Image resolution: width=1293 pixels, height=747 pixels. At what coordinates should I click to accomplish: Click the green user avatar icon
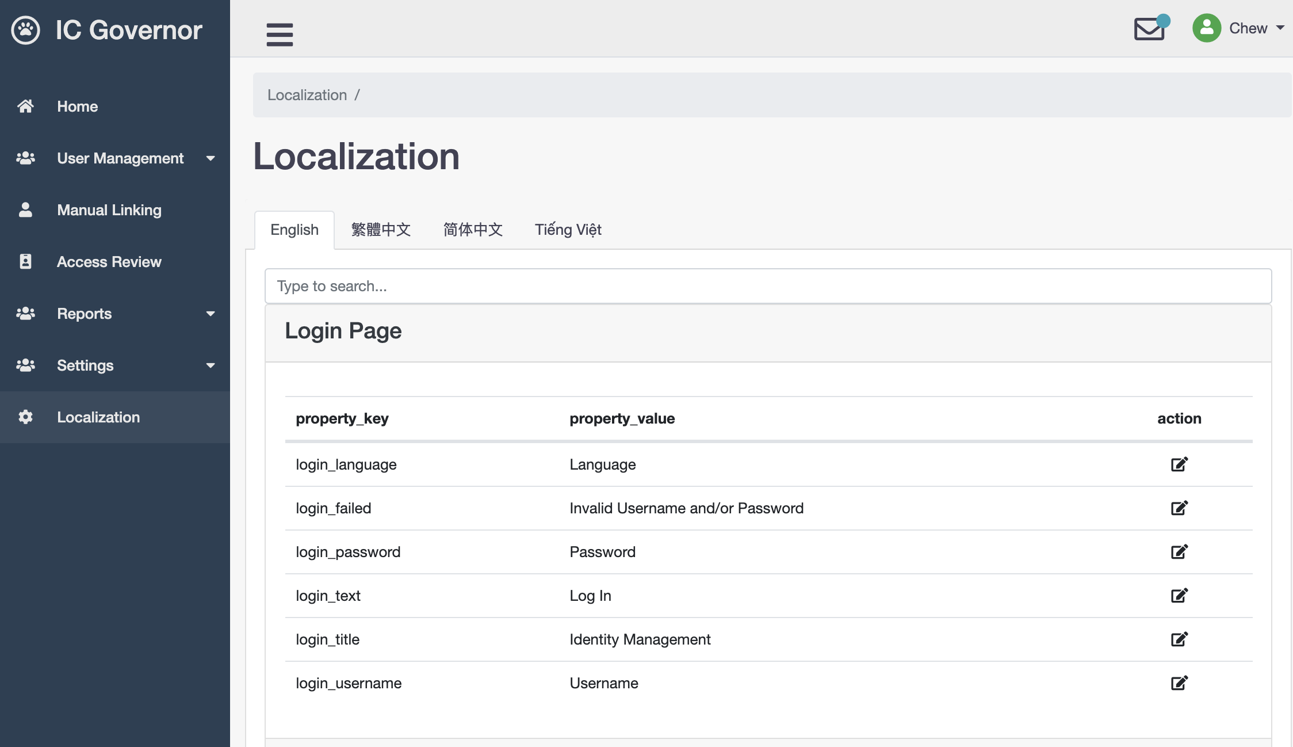pos(1207,28)
